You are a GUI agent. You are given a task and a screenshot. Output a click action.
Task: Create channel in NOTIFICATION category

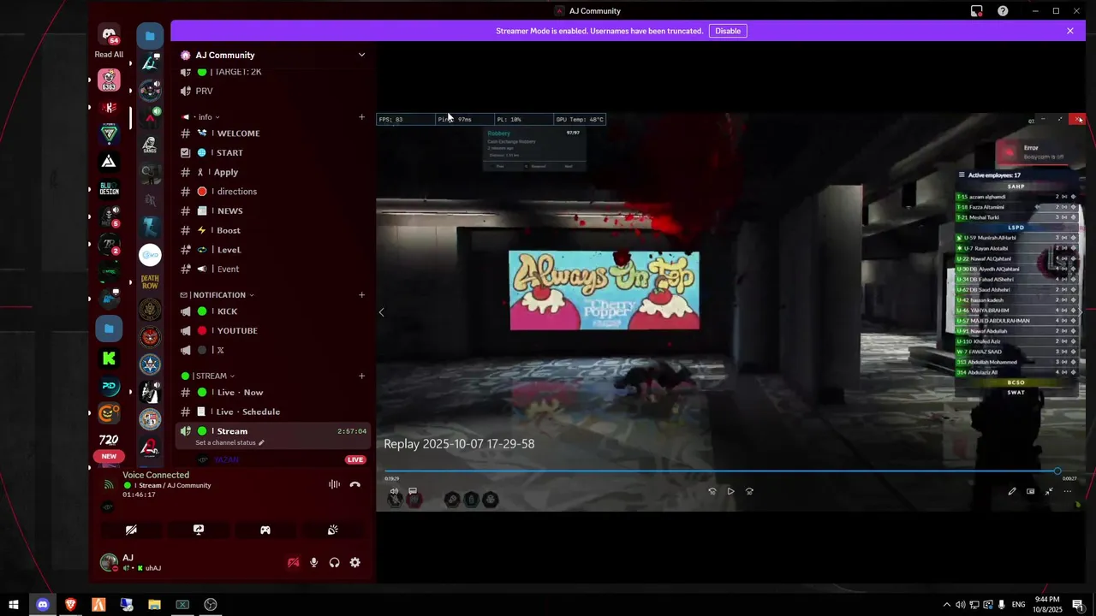tap(361, 295)
